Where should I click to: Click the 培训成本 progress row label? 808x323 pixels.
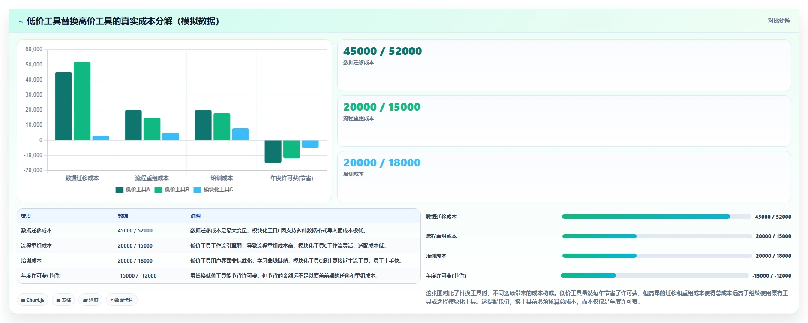pos(436,256)
